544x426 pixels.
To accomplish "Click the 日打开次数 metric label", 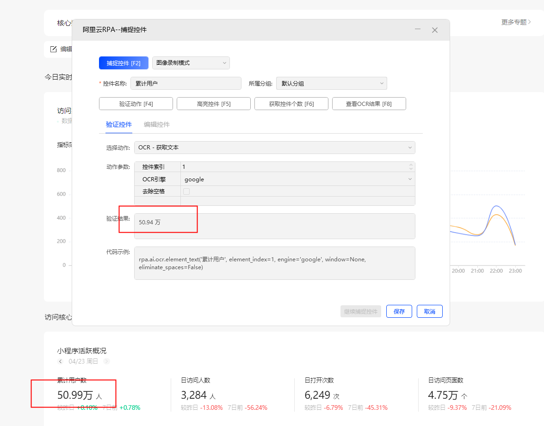I will [319, 380].
